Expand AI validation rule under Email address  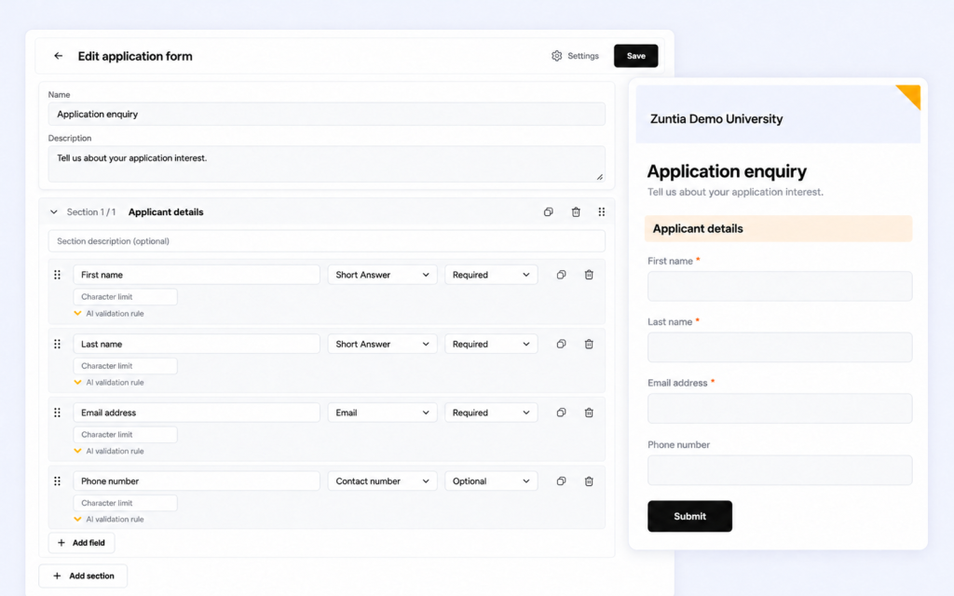[x=109, y=452]
